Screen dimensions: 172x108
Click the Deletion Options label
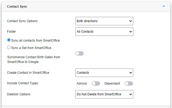pos(19,94)
